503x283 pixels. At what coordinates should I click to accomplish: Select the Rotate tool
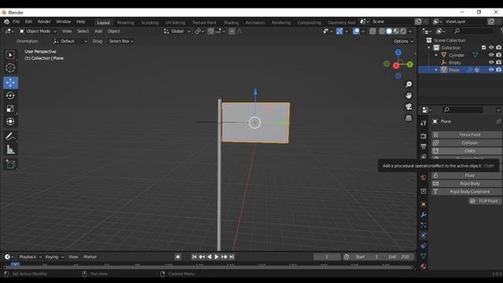pos(10,96)
